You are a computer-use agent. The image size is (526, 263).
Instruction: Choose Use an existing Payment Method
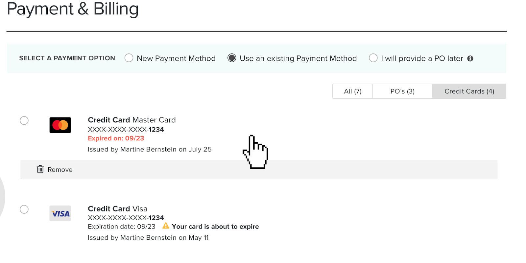232,58
